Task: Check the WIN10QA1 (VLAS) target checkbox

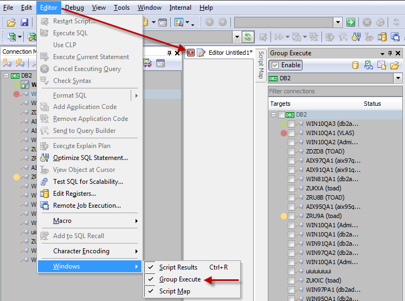Action: (x=291, y=133)
